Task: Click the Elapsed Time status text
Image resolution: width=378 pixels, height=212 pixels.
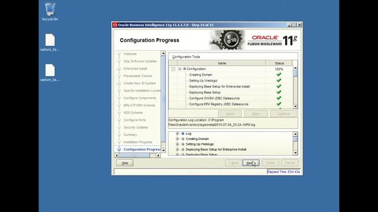Action: [x=283, y=172]
